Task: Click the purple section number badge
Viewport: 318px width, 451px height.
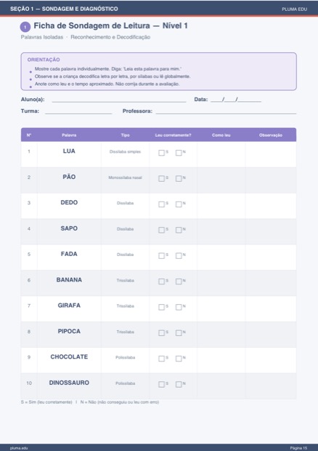Action: point(25,27)
